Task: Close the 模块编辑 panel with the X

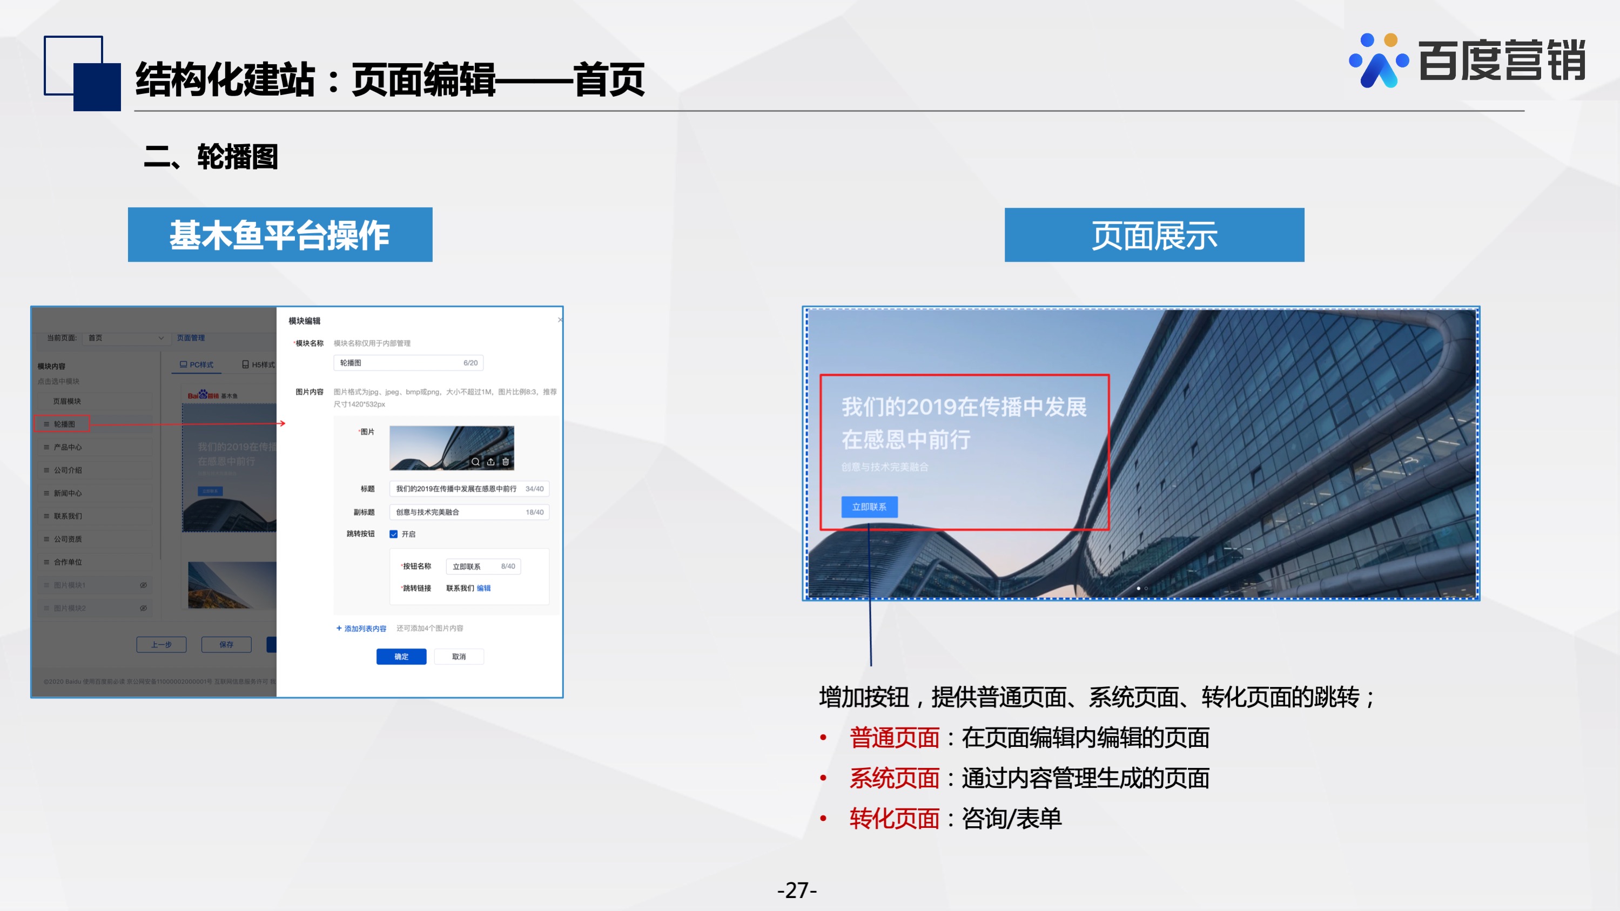Action: pyautogui.click(x=560, y=320)
